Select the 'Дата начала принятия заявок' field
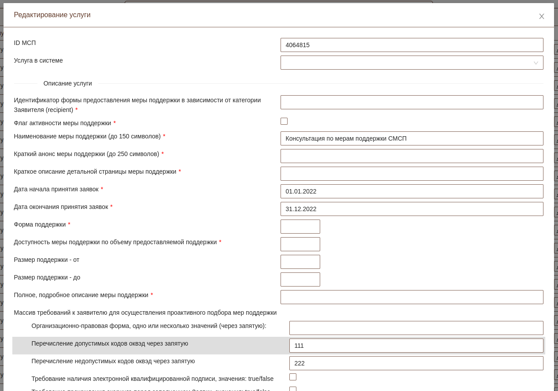Viewport: 558px width, 391px height. pyautogui.click(x=411, y=191)
